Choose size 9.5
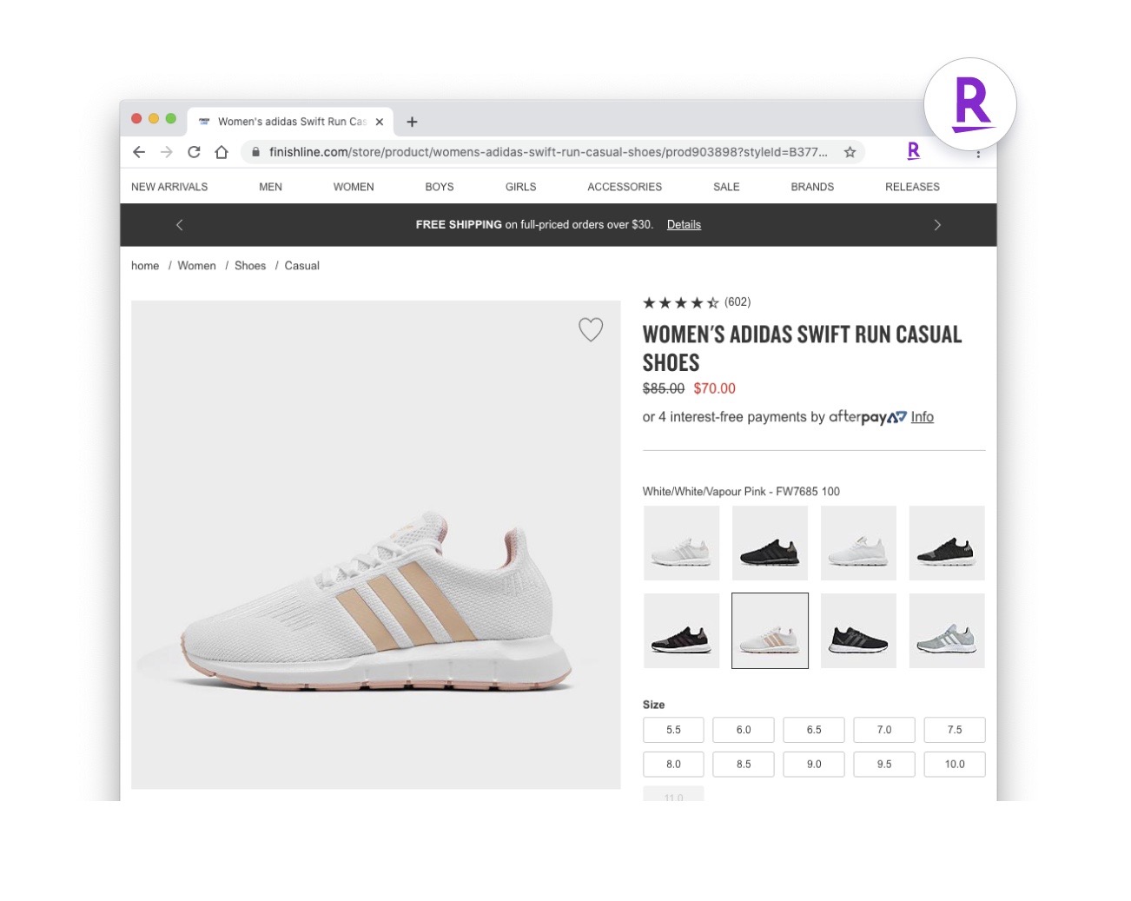The width and height of the screenshot is (1131, 901). (x=884, y=765)
